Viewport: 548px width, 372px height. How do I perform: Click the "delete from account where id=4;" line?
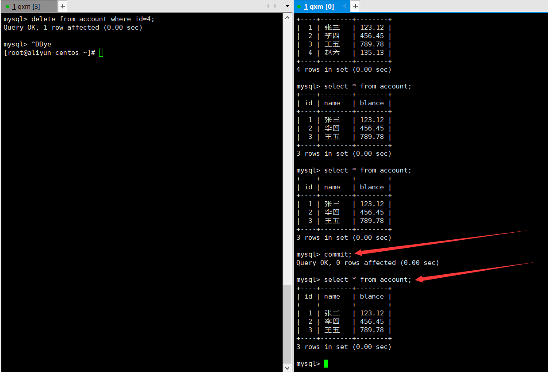pos(79,19)
